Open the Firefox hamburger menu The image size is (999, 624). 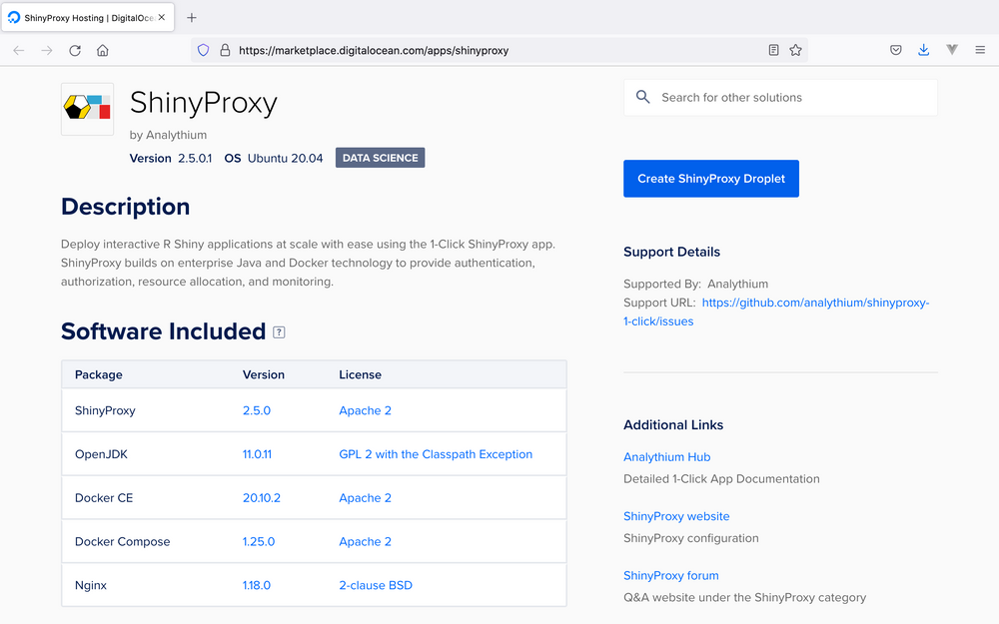point(980,49)
